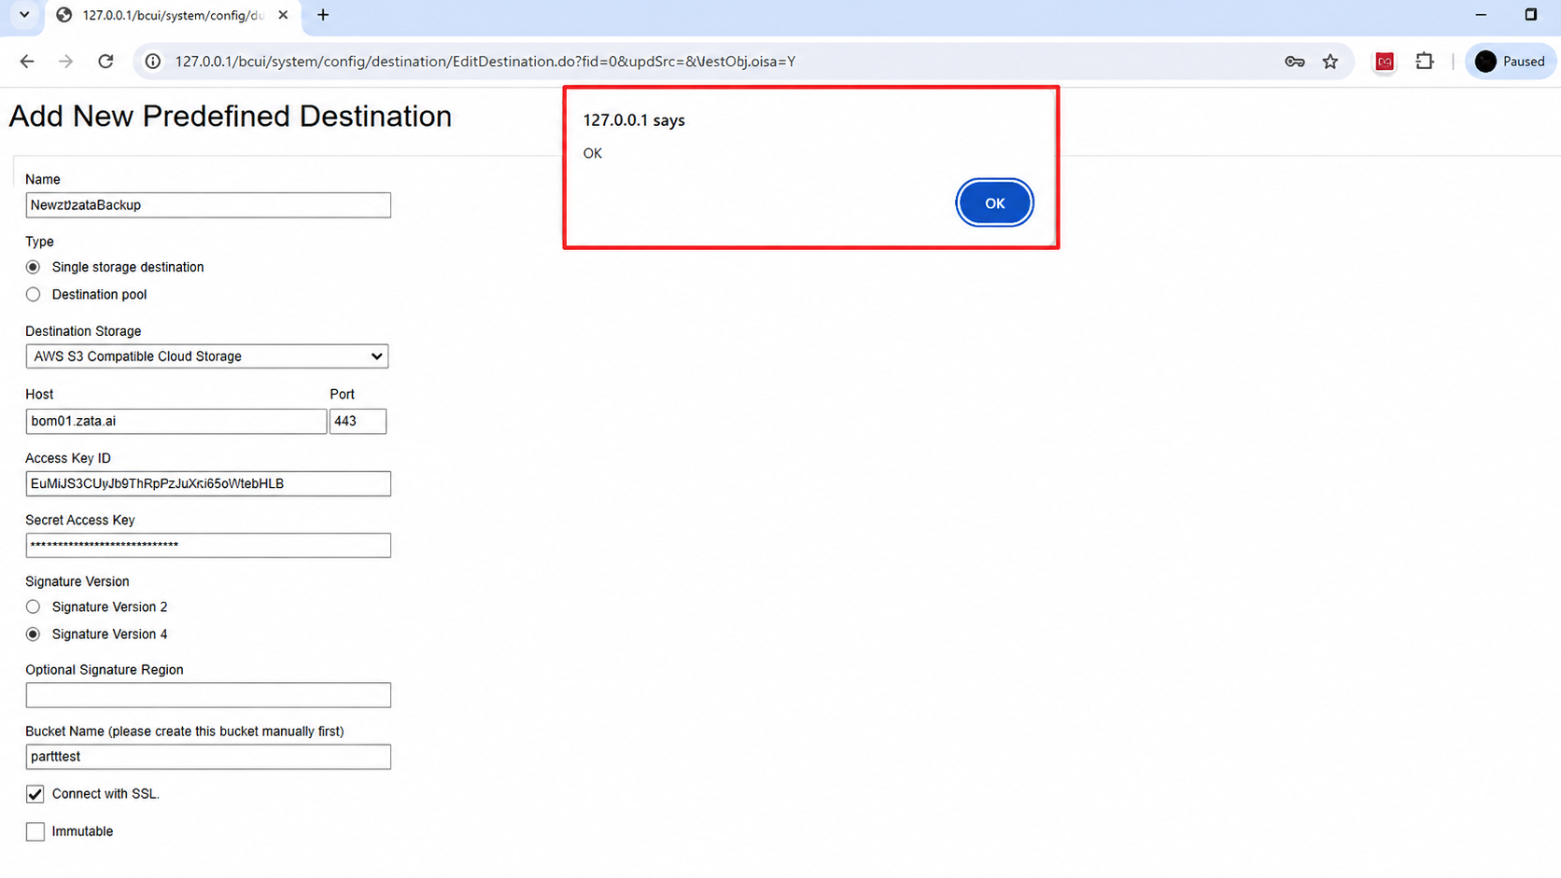
Task: Open a new browser tab
Action: (x=323, y=15)
